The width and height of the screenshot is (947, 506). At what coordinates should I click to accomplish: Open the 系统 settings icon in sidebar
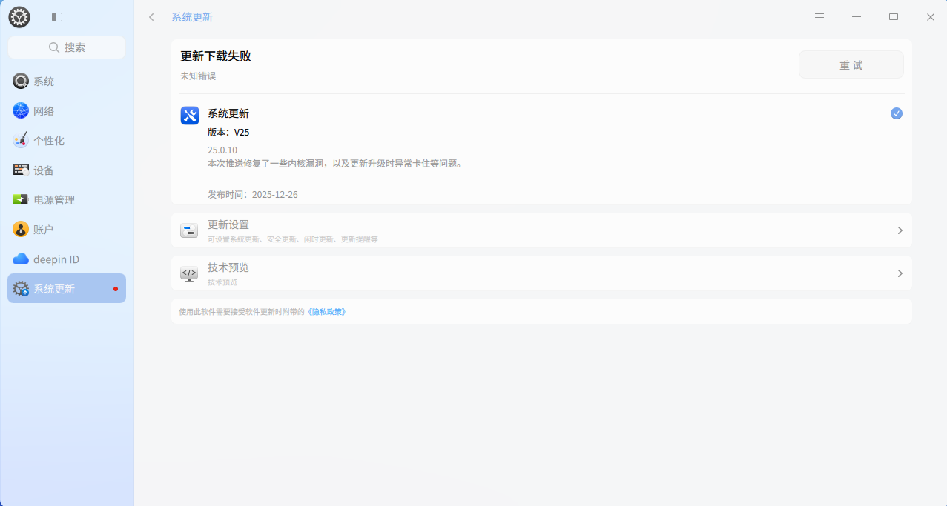click(x=21, y=81)
